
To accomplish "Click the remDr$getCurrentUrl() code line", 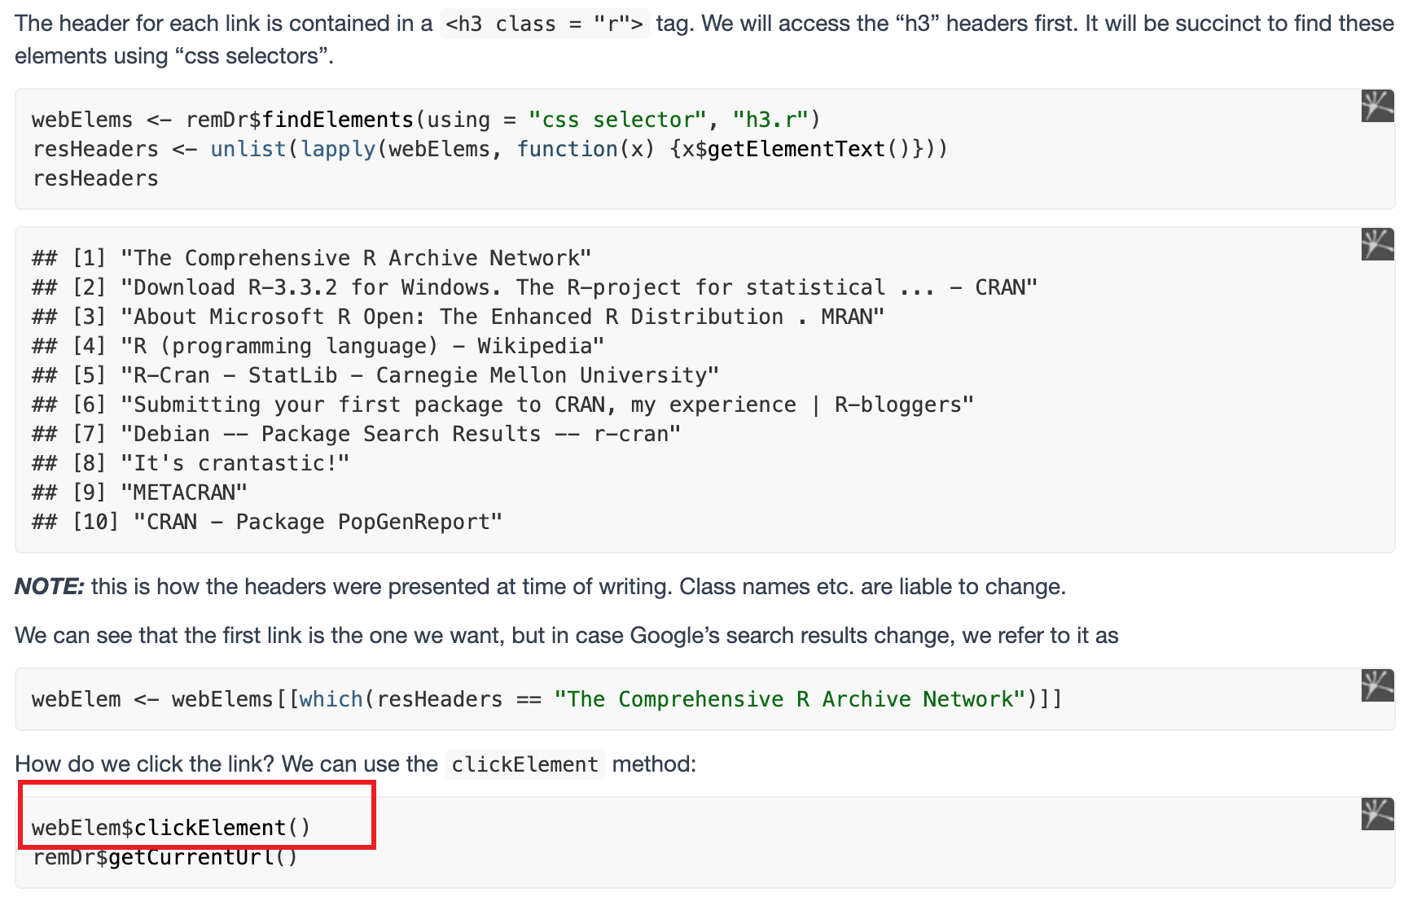I will 165,857.
